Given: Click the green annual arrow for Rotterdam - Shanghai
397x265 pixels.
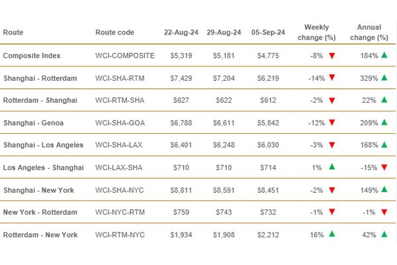Looking at the screenshot, I should tap(384, 100).
